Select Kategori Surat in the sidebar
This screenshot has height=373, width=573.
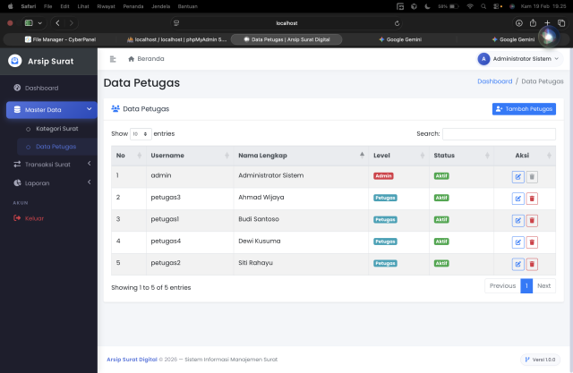(57, 129)
